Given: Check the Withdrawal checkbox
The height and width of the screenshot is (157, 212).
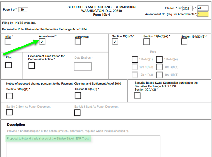Looking at the screenshot, I should click(78, 42).
